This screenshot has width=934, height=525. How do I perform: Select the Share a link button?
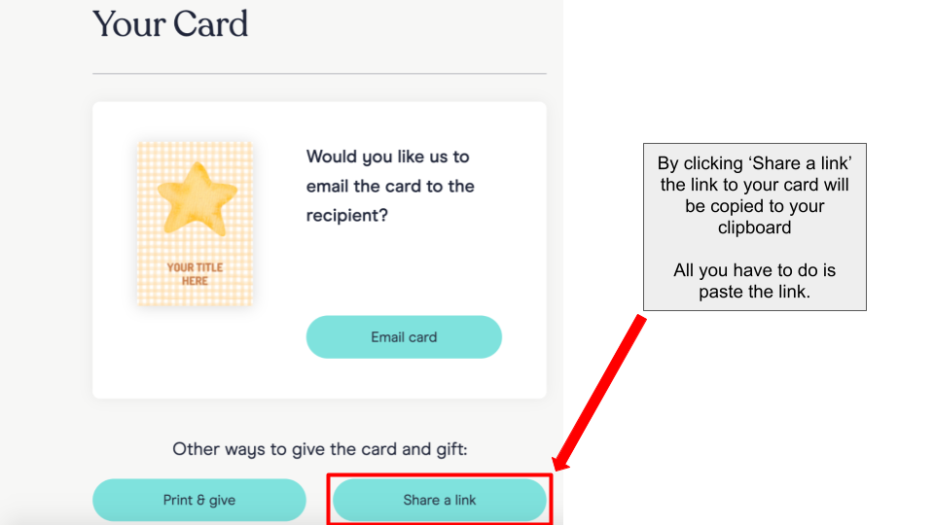coord(440,500)
